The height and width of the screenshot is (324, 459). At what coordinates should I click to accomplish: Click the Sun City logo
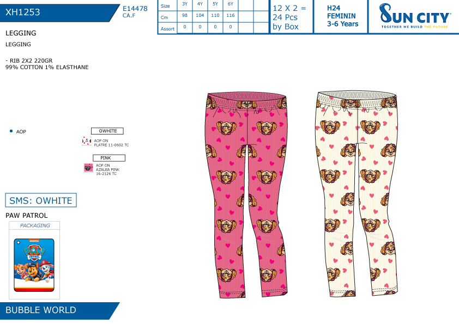414,16
